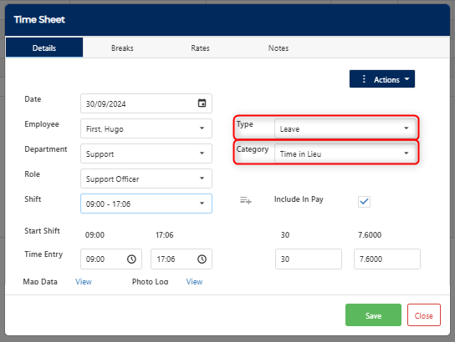Open the Department dropdown set to Support
This screenshot has height=342, width=455.
(x=146, y=153)
